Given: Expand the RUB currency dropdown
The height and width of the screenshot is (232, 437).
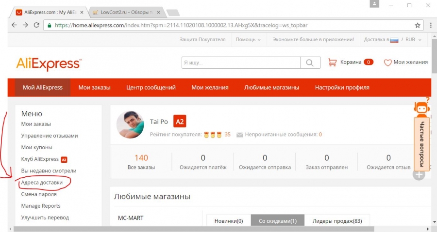Looking at the screenshot, I should [x=413, y=39].
